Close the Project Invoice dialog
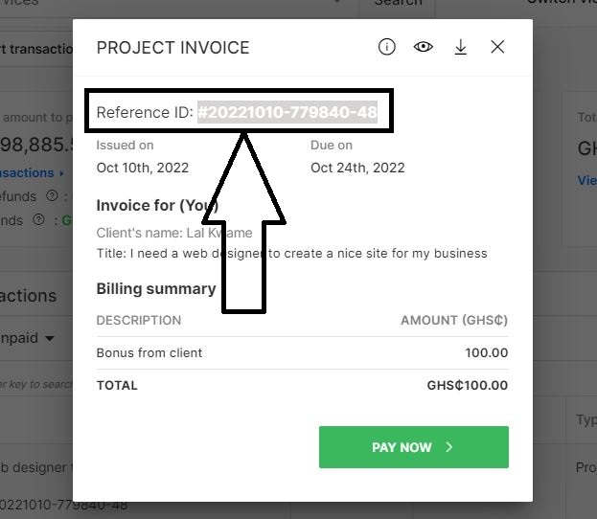The image size is (597, 519). [x=497, y=47]
